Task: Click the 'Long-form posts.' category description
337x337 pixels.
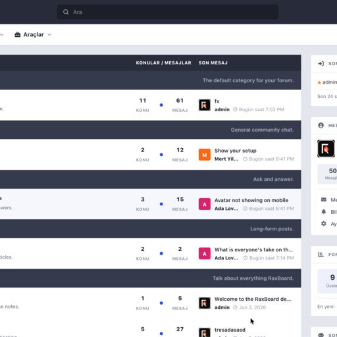Action: click(272, 229)
